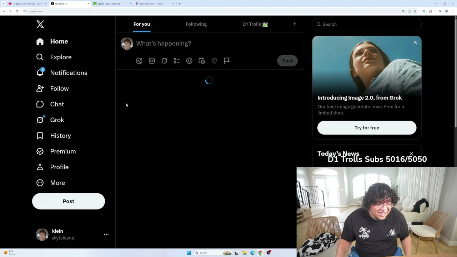This screenshot has width=457, height=257.
Task: Open a new browser tab
Action: [x=180, y=4]
